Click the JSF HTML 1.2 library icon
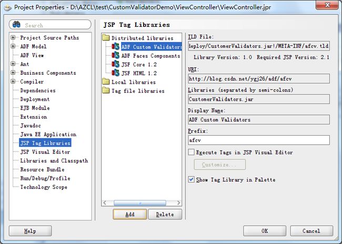Image resolution: width=342 pixels, height=244 pixels. pos(116,73)
